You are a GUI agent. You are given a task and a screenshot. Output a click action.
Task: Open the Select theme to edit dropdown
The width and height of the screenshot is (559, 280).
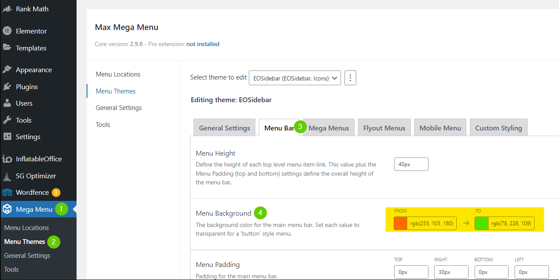tap(295, 78)
